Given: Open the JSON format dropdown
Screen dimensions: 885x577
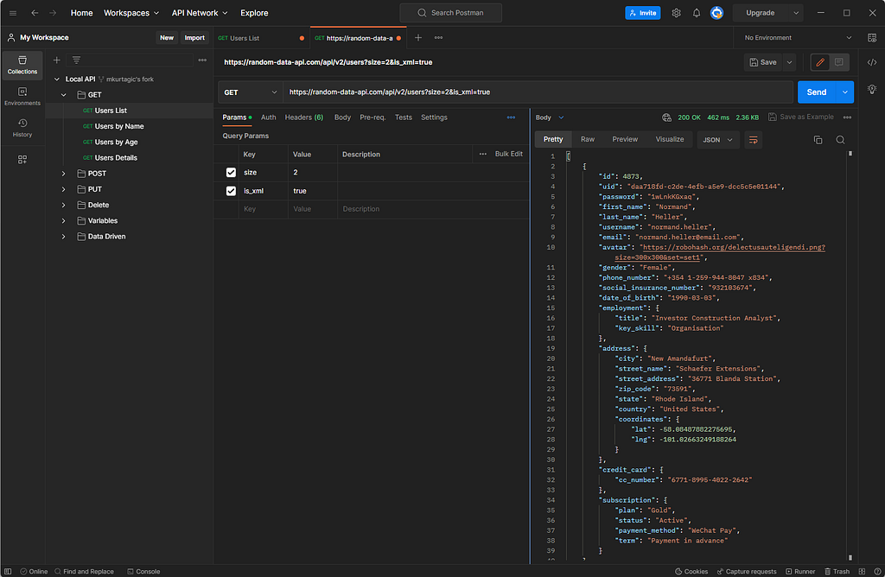Looking at the screenshot, I should pos(718,140).
